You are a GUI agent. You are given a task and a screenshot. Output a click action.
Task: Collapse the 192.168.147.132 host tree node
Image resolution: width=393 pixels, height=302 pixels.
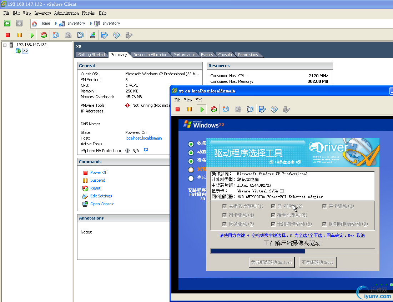click(x=5, y=45)
